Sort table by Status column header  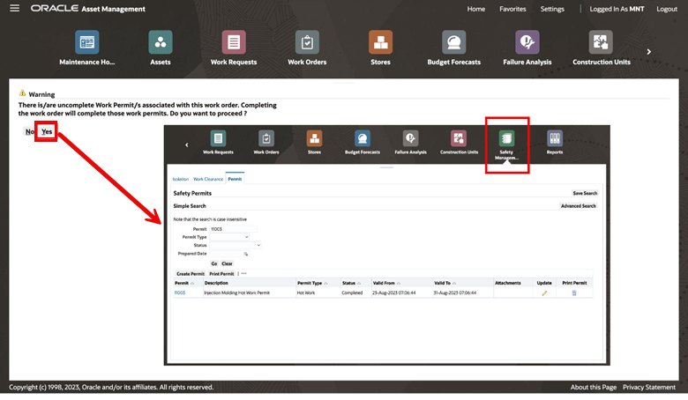(x=348, y=283)
